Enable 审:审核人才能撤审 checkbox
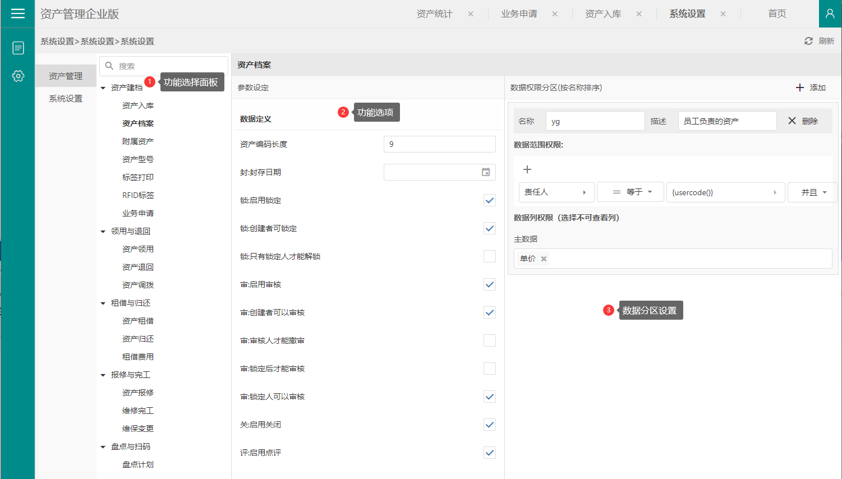 (x=490, y=340)
